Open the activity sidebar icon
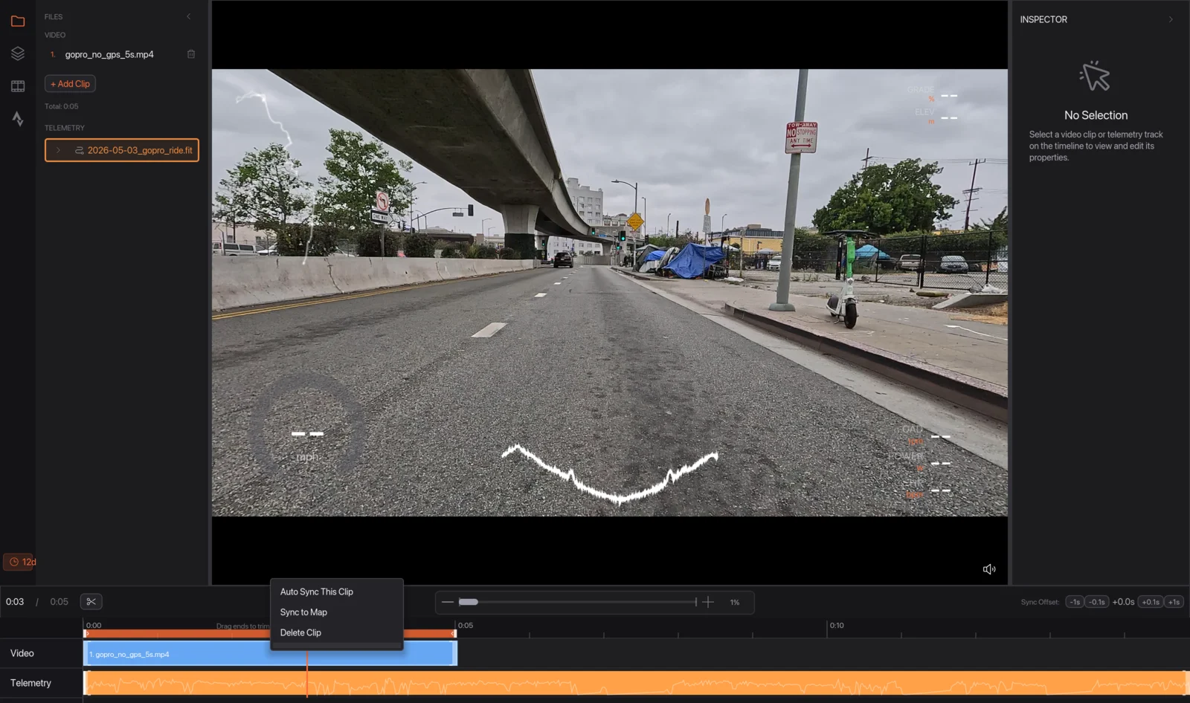1190x703 pixels. [18, 119]
